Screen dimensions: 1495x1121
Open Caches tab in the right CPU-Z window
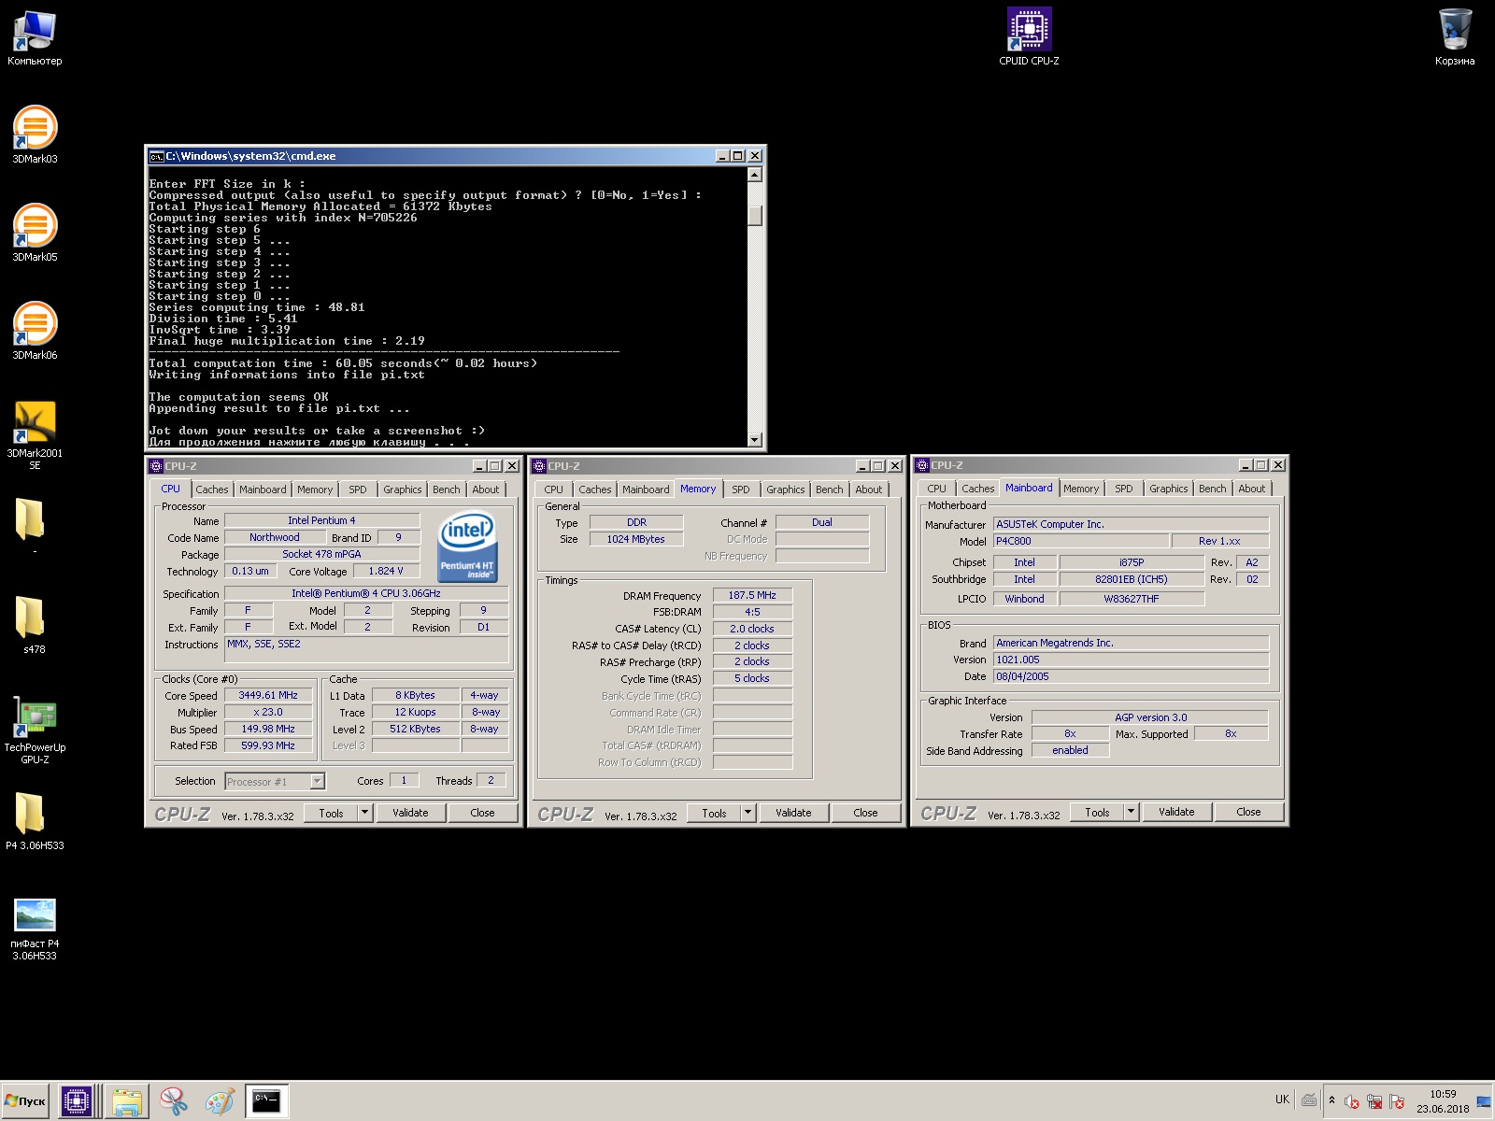[x=978, y=489]
